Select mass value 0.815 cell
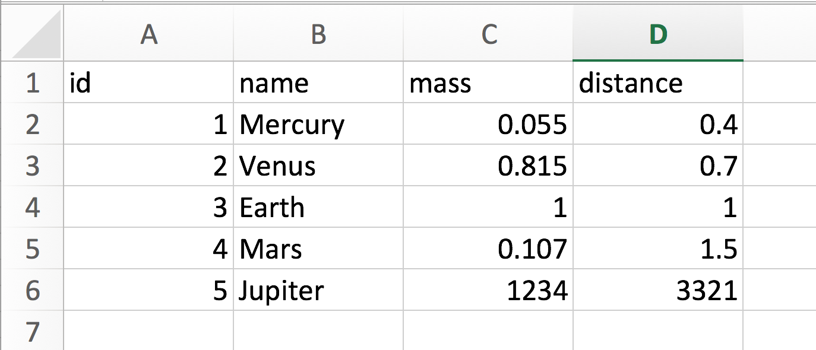The image size is (816, 350). coord(488,166)
